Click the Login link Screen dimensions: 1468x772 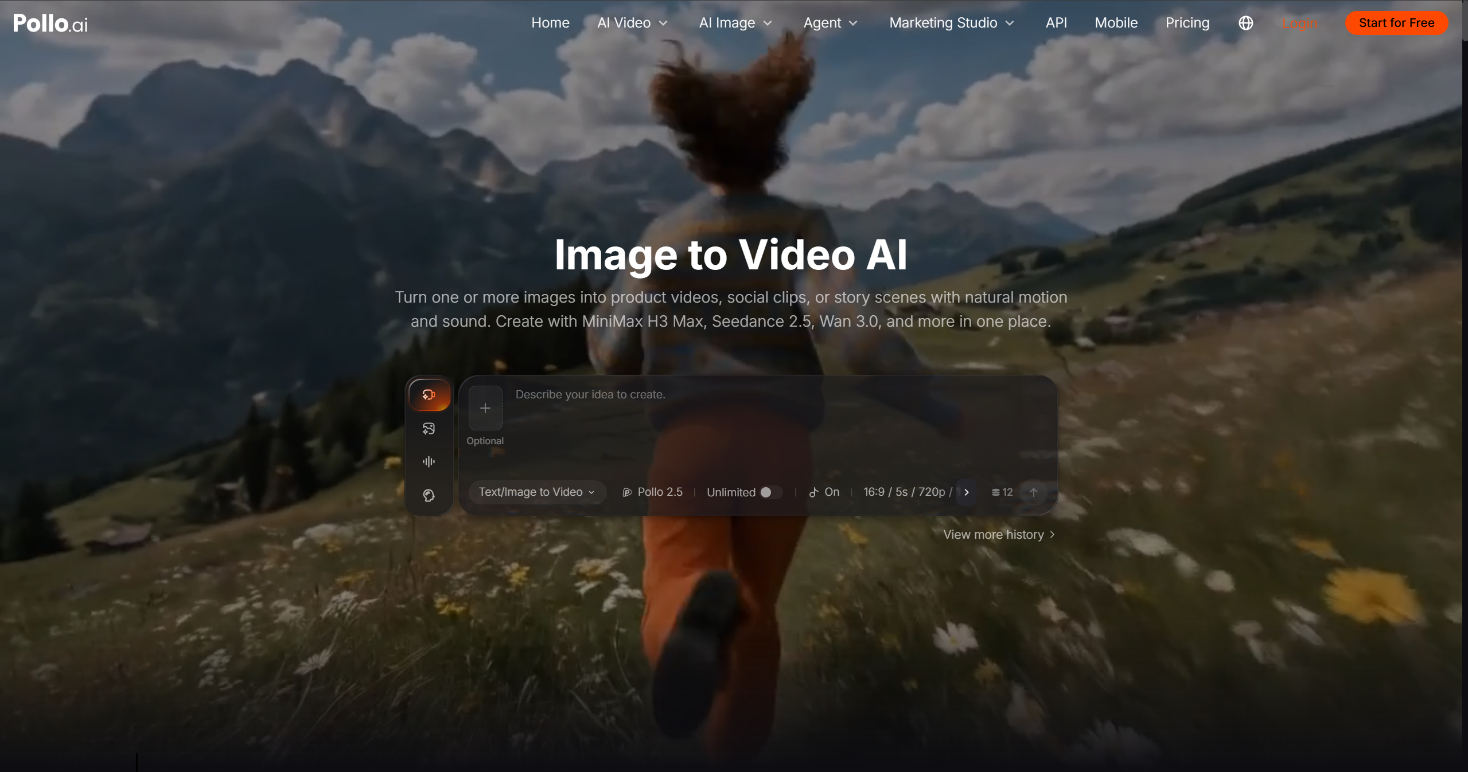[x=1299, y=23]
